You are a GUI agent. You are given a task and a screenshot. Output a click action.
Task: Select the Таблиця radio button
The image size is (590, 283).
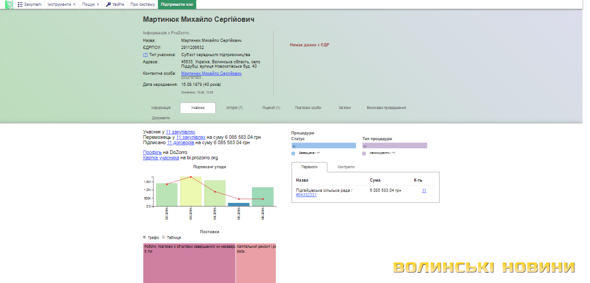pyautogui.click(x=164, y=237)
